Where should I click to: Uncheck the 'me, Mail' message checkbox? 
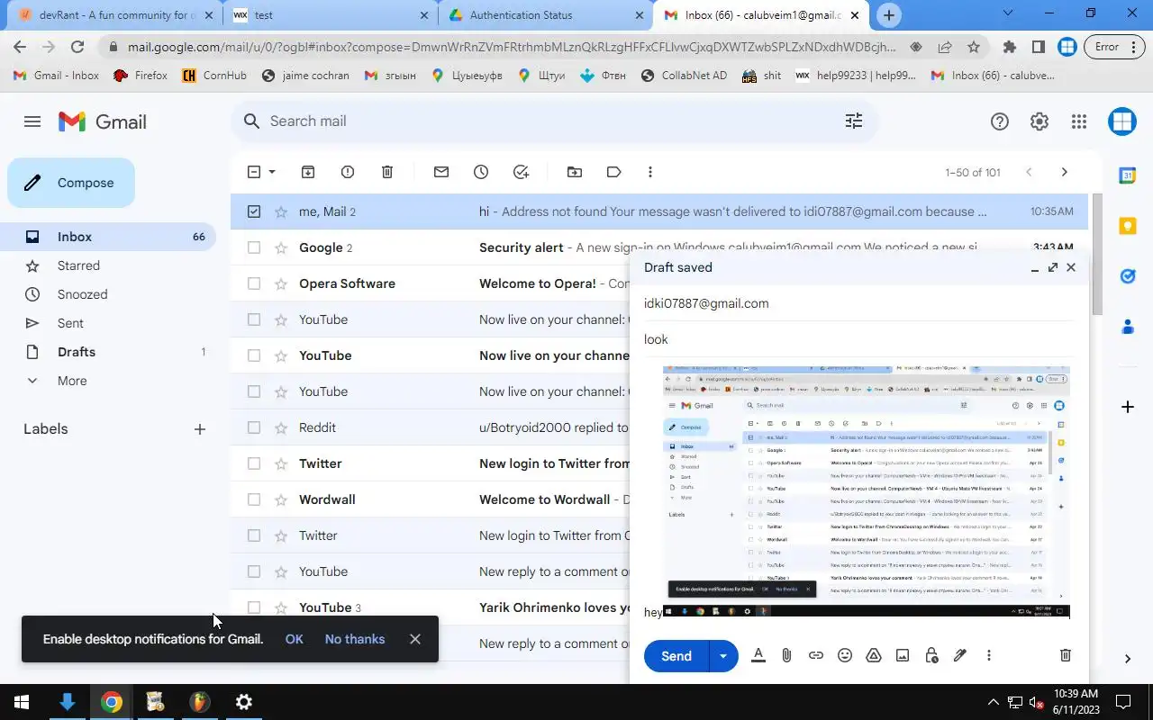click(254, 211)
